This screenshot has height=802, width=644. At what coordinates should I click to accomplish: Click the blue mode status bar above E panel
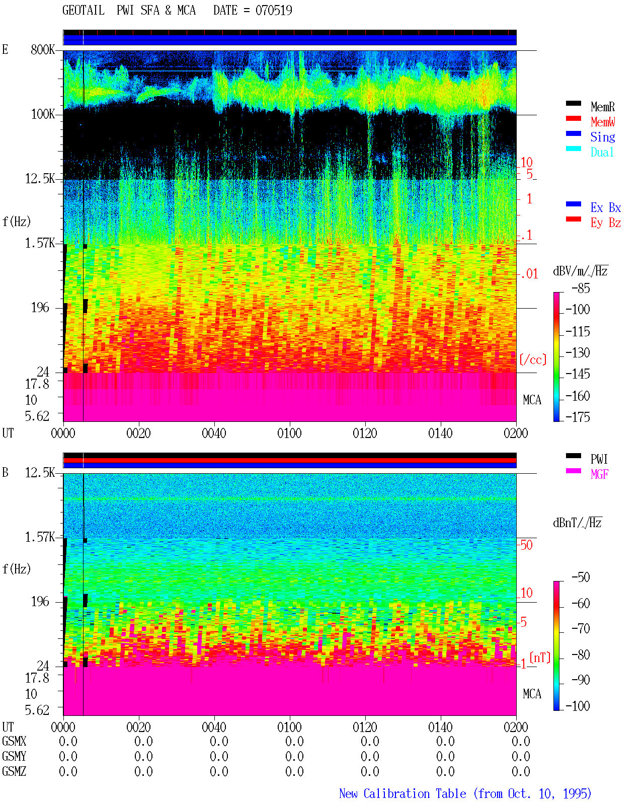(x=290, y=40)
